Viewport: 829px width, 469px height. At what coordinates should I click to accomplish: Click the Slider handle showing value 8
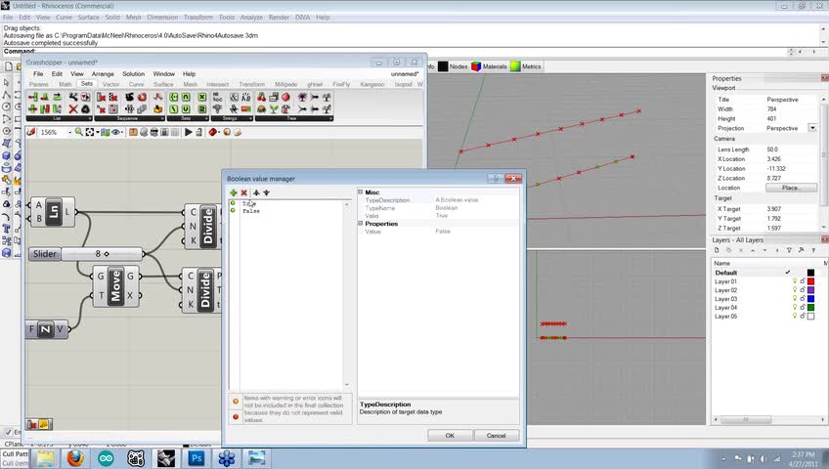[107, 254]
